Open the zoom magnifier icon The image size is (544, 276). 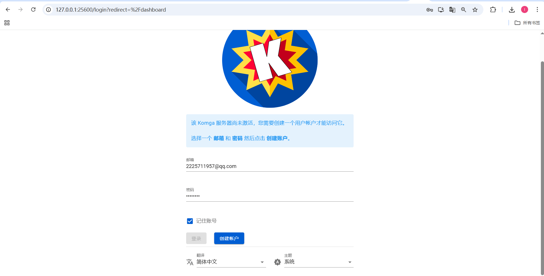click(x=464, y=10)
